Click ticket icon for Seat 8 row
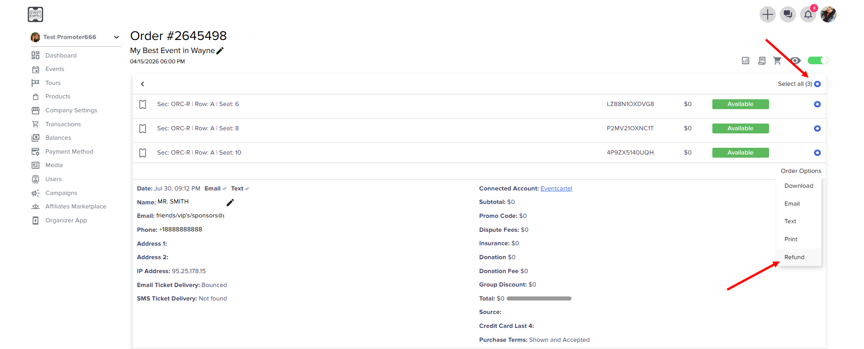The height and width of the screenshot is (349, 864). (x=143, y=128)
